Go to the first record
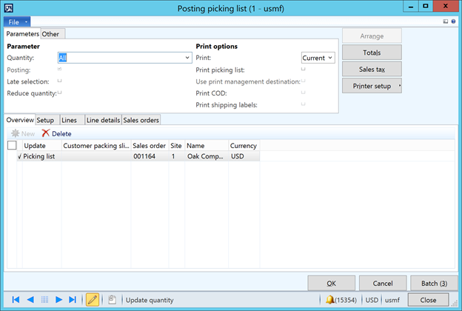 16,300
